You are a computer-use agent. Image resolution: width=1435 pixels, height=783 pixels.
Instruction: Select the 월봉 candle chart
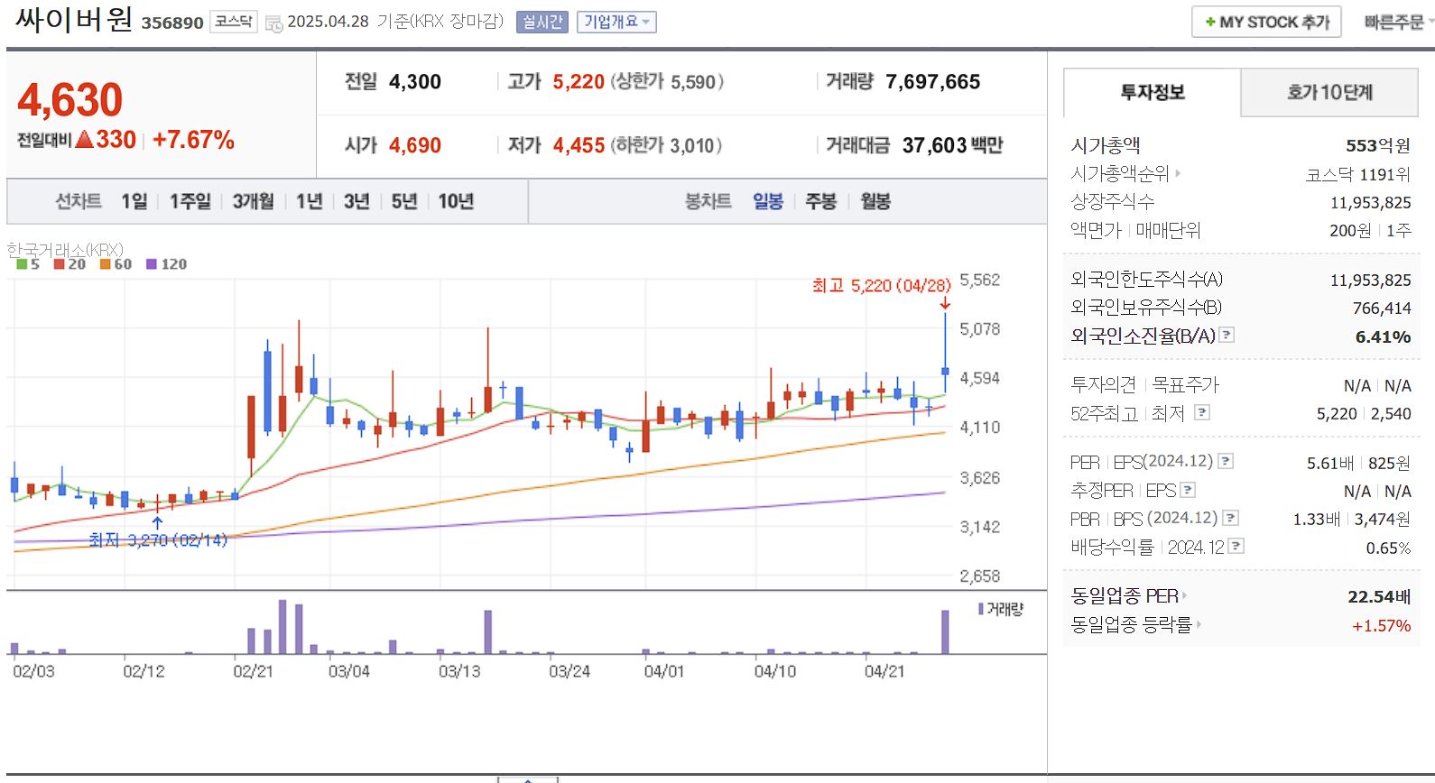[875, 201]
